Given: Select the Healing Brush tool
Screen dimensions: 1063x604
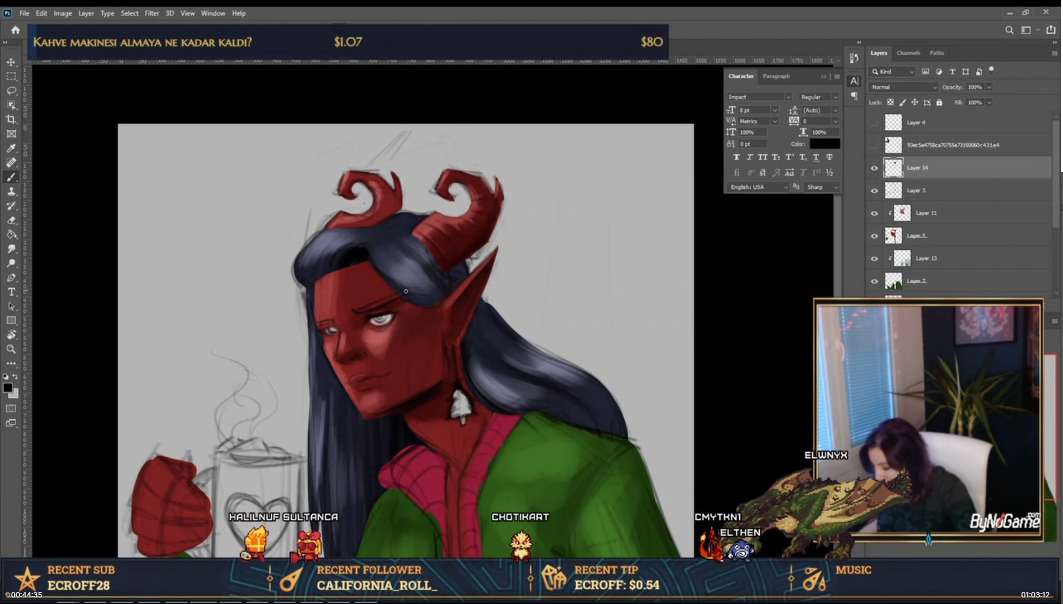Looking at the screenshot, I should [11, 162].
